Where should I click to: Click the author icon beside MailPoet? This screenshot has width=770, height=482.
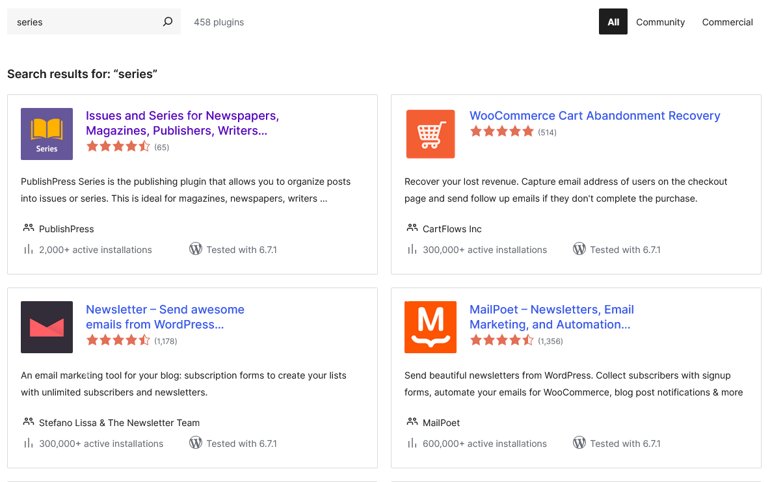click(412, 422)
